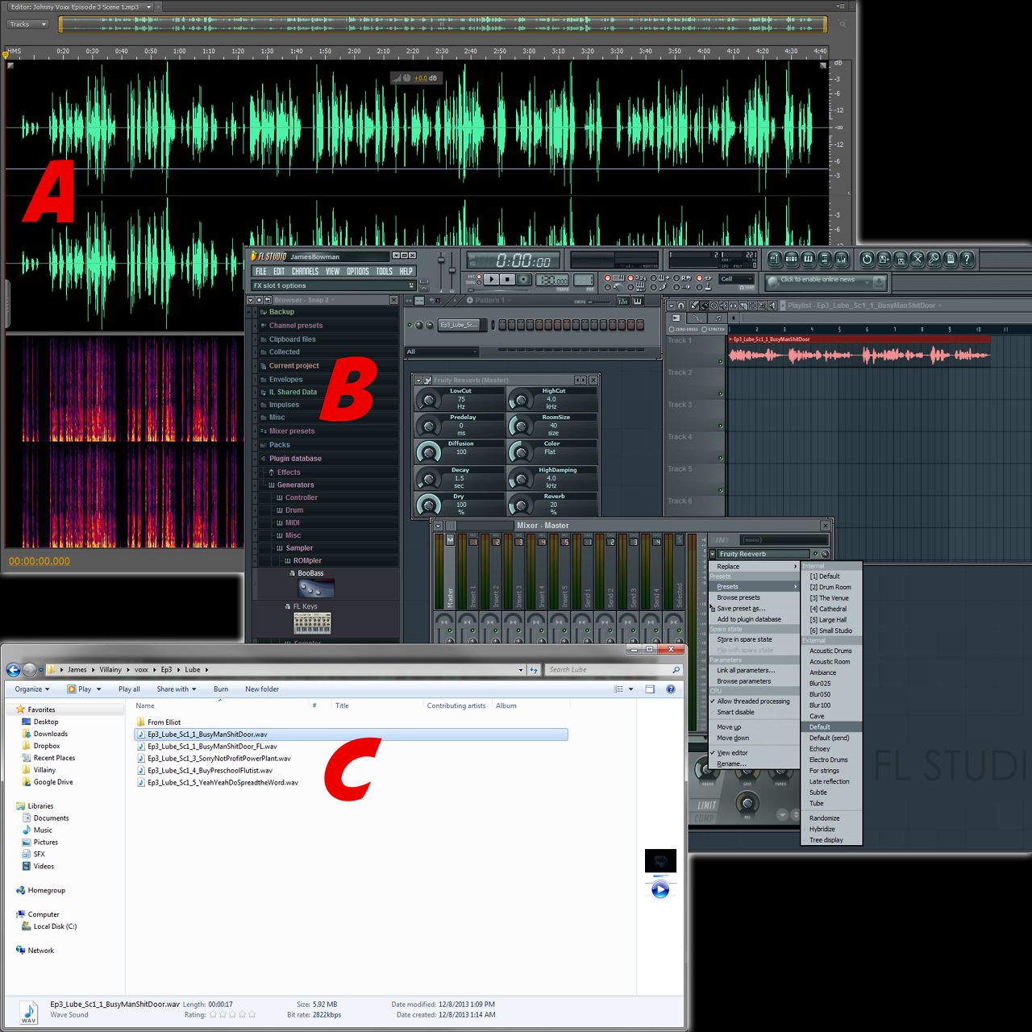Select the Ep3_Lube_Sc... channel button in step sequencer

[x=459, y=325]
